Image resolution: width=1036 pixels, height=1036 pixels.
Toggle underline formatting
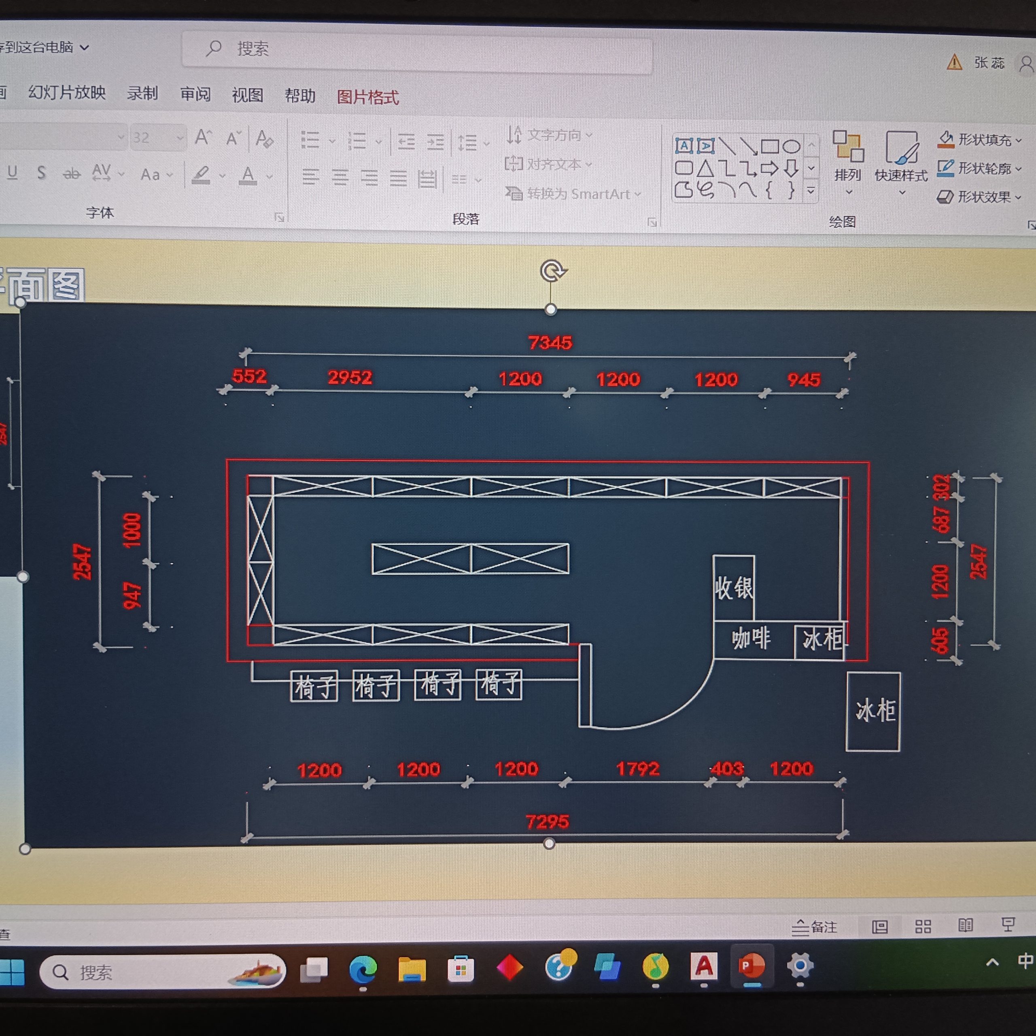13,172
